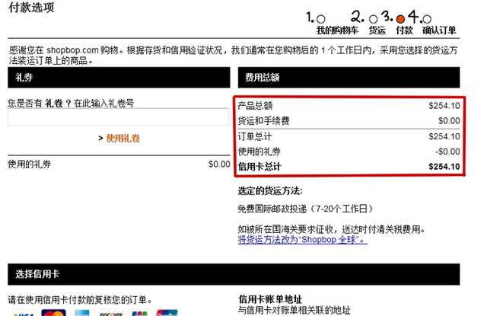Click the American Express card logo

82,313
